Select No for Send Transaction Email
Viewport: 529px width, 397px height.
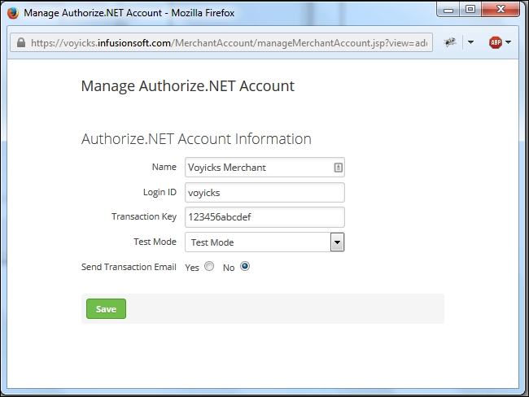pyautogui.click(x=245, y=267)
